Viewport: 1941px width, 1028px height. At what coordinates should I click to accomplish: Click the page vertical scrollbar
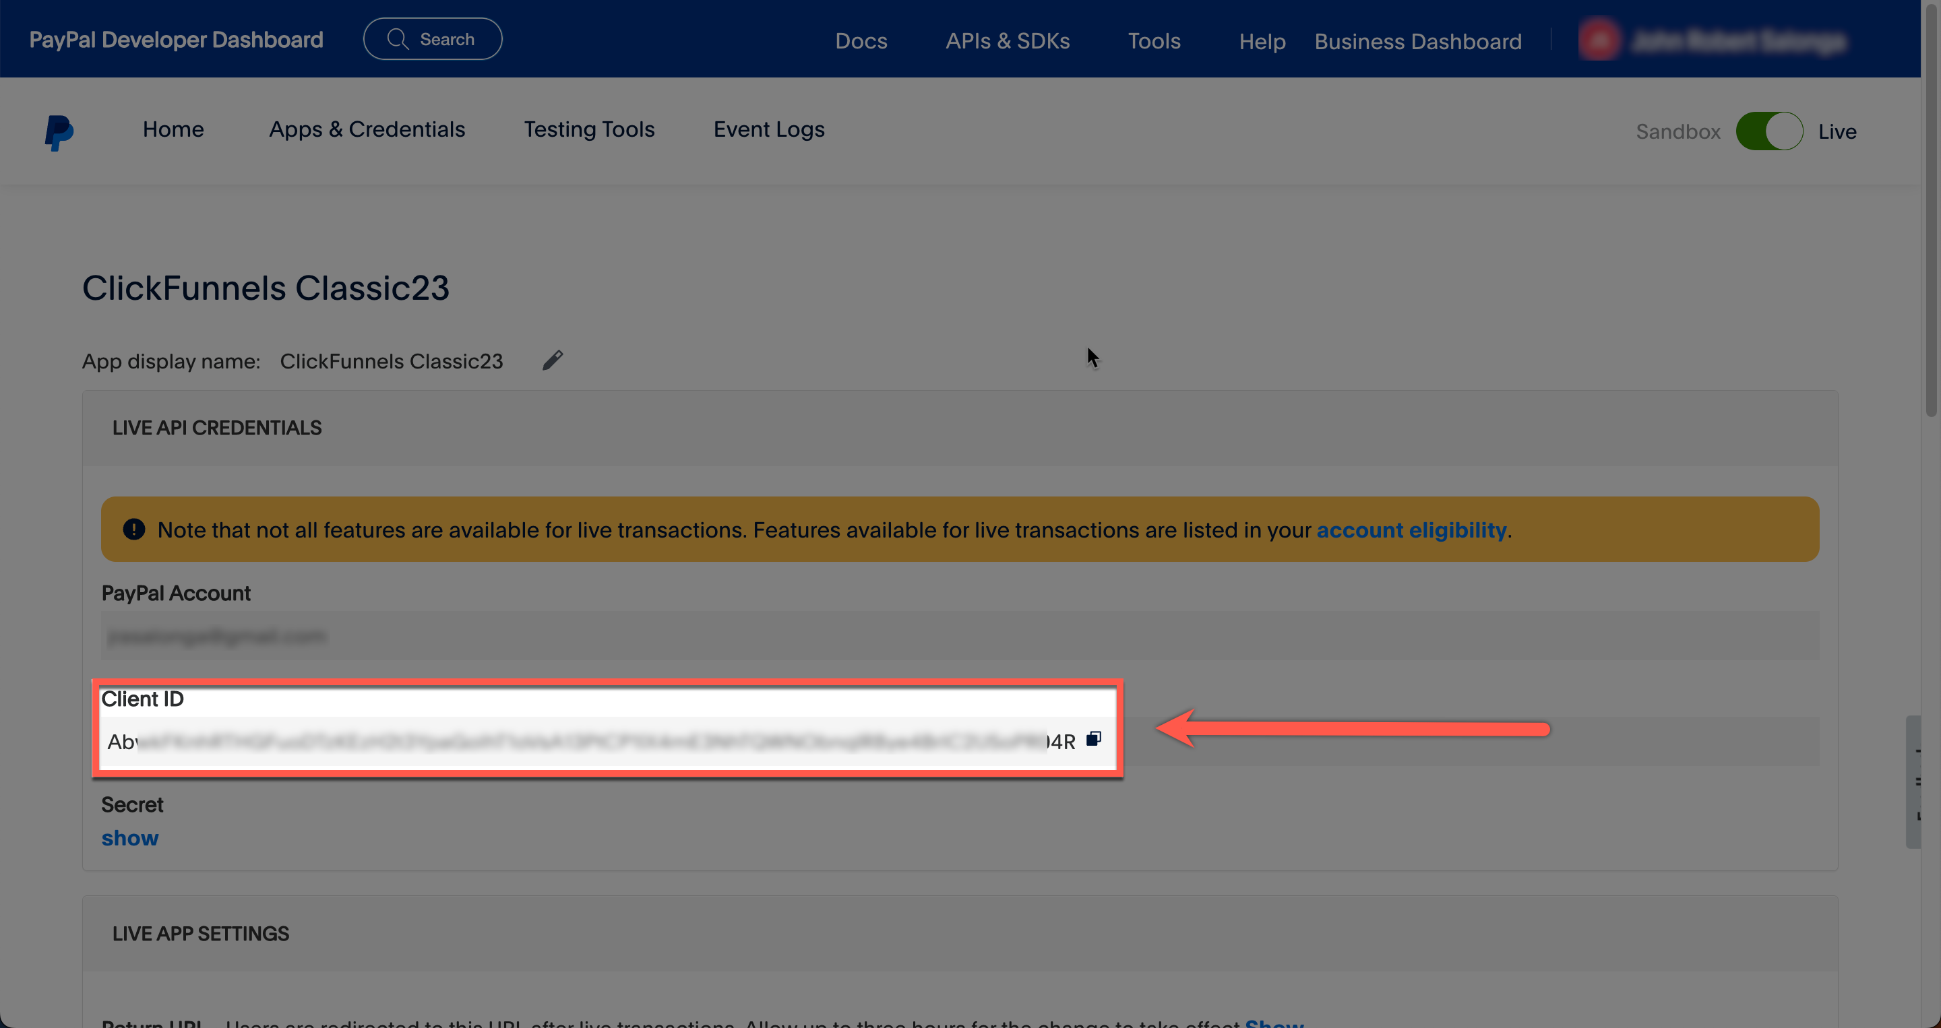click(1930, 211)
